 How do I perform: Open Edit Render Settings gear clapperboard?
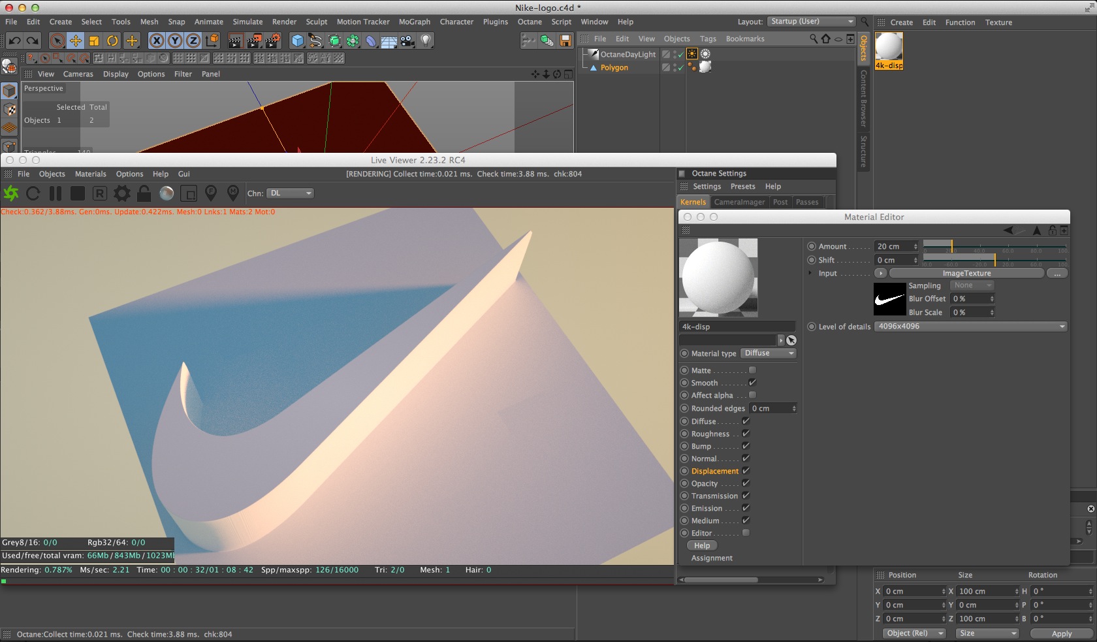coord(273,40)
